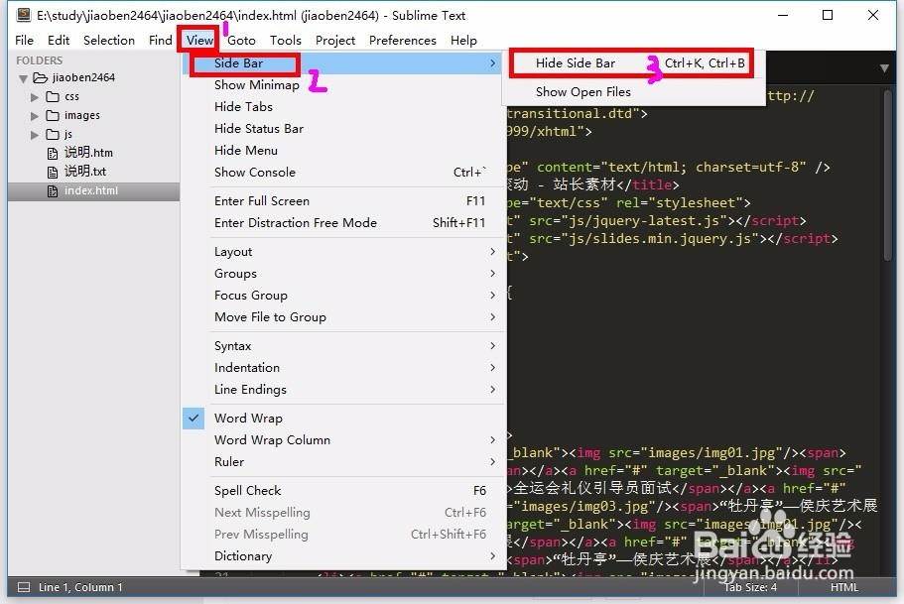Open the Preferences menu
904x604 pixels.
tap(403, 41)
